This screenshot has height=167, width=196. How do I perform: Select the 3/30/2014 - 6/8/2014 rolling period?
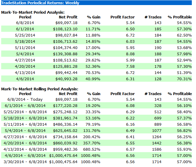[x=25, y=162]
